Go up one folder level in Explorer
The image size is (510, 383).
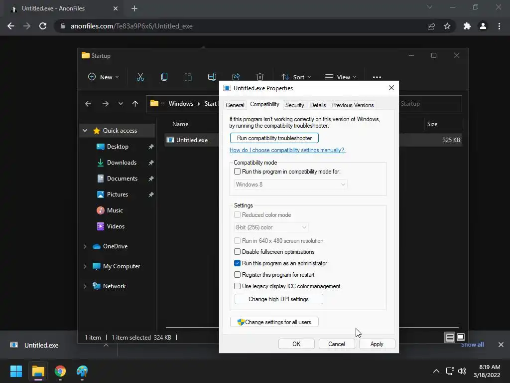click(135, 104)
